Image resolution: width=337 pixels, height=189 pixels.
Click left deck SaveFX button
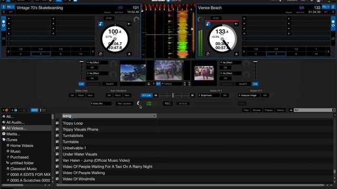coord(110,84)
